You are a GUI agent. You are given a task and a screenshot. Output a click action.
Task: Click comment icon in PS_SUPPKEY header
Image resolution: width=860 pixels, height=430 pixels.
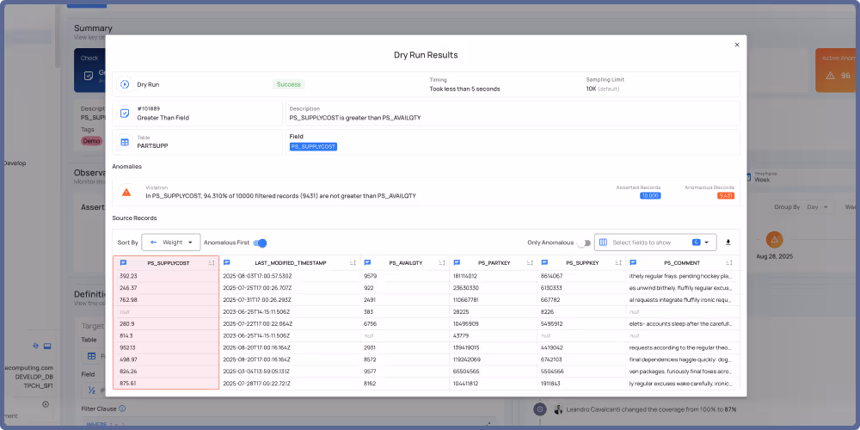pyautogui.click(x=544, y=262)
